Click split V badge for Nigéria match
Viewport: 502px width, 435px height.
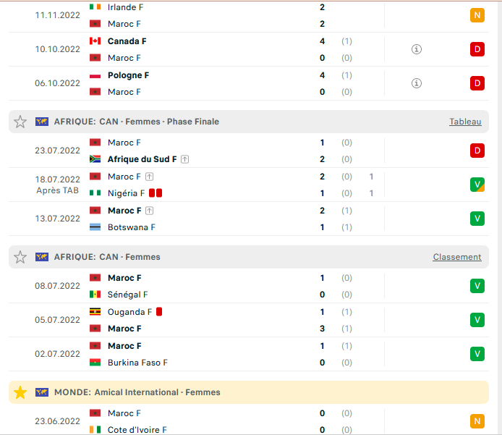[477, 185]
